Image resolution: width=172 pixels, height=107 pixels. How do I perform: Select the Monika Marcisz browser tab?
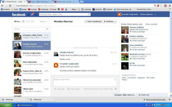[x=14, y=2]
